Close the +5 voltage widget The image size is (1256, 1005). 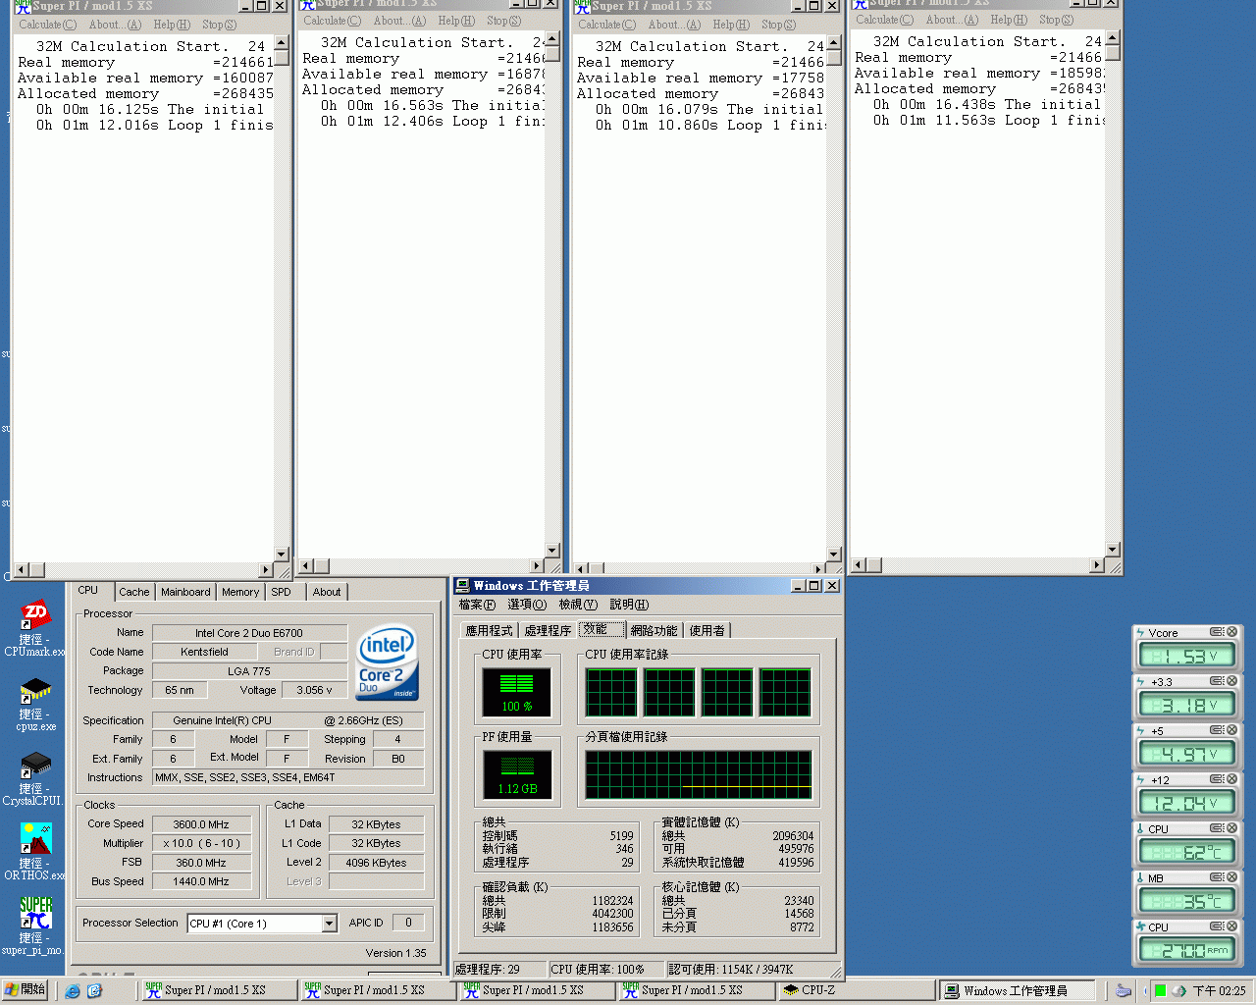1231,730
